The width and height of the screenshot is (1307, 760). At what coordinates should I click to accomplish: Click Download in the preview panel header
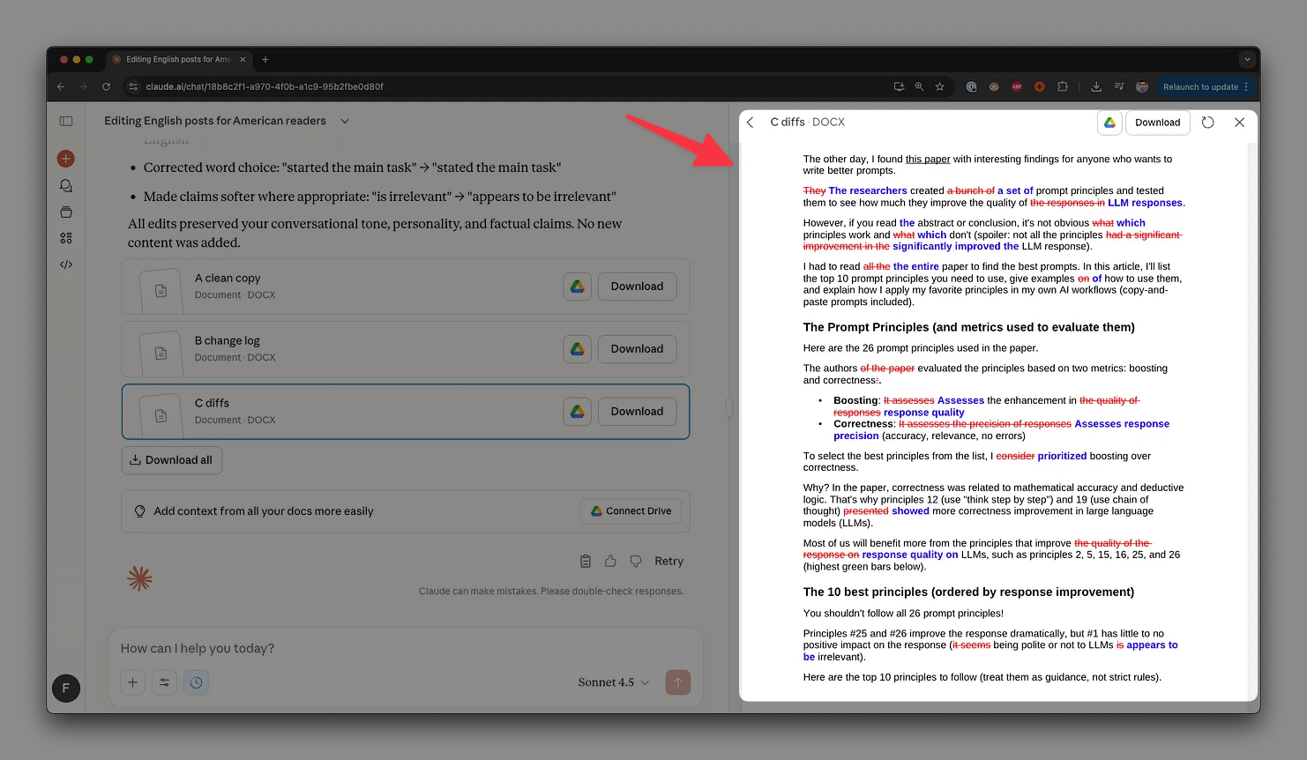click(1158, 123)
